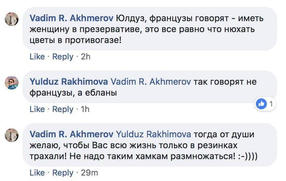286x181 pixels.
Task: Click the "29m" comment timestamp
Action: pyautogui.click(x=89, y=173)
